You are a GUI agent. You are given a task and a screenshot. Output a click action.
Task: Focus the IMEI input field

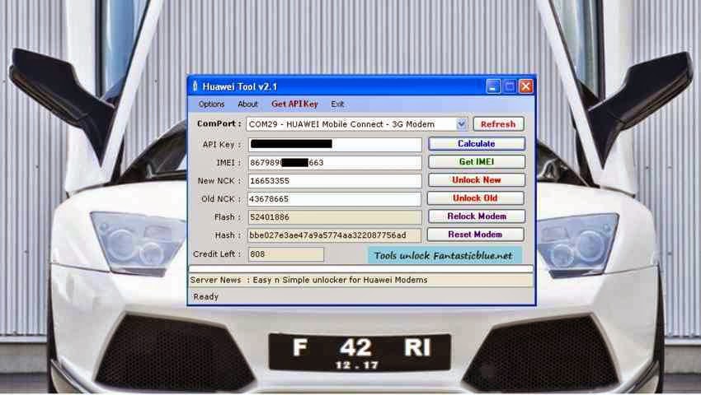(x=334, y=162)
